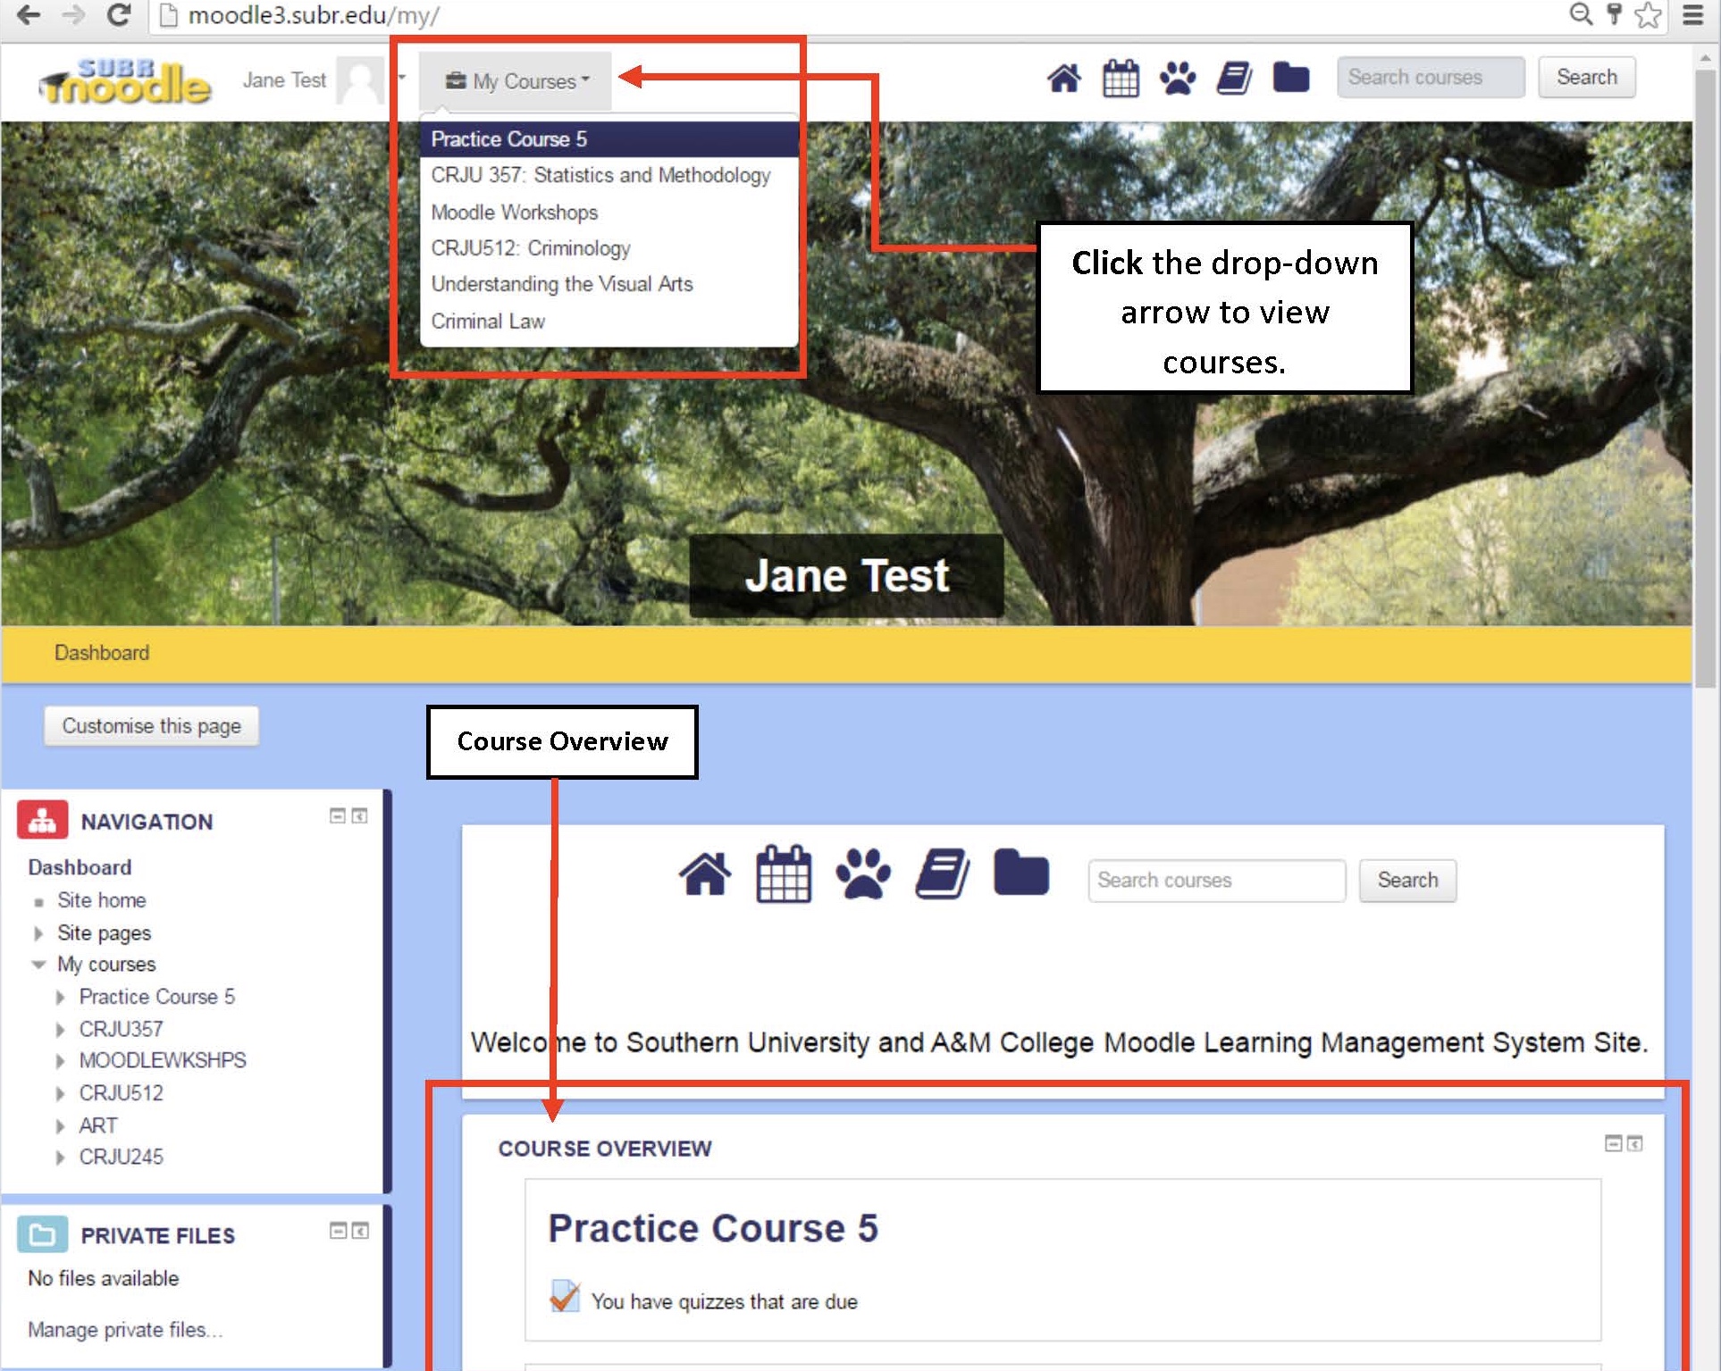
Task: Click the browser back arrow
Action: click(x=28, y=14)
